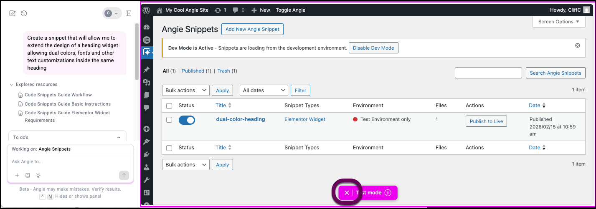
Task: Open My Cool Angie Site menu
Action: [183, 10]
